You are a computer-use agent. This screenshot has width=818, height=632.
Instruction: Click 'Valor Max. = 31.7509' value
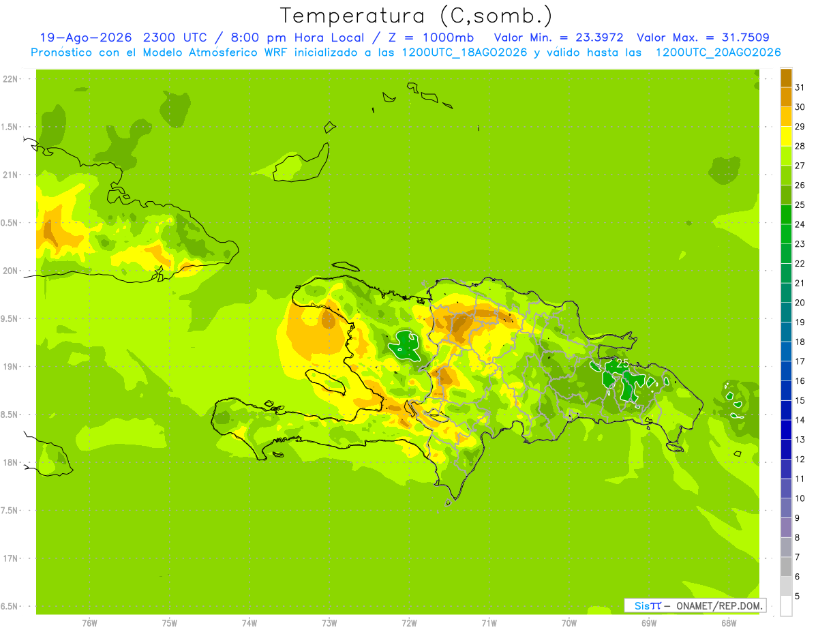pos(703,37)
